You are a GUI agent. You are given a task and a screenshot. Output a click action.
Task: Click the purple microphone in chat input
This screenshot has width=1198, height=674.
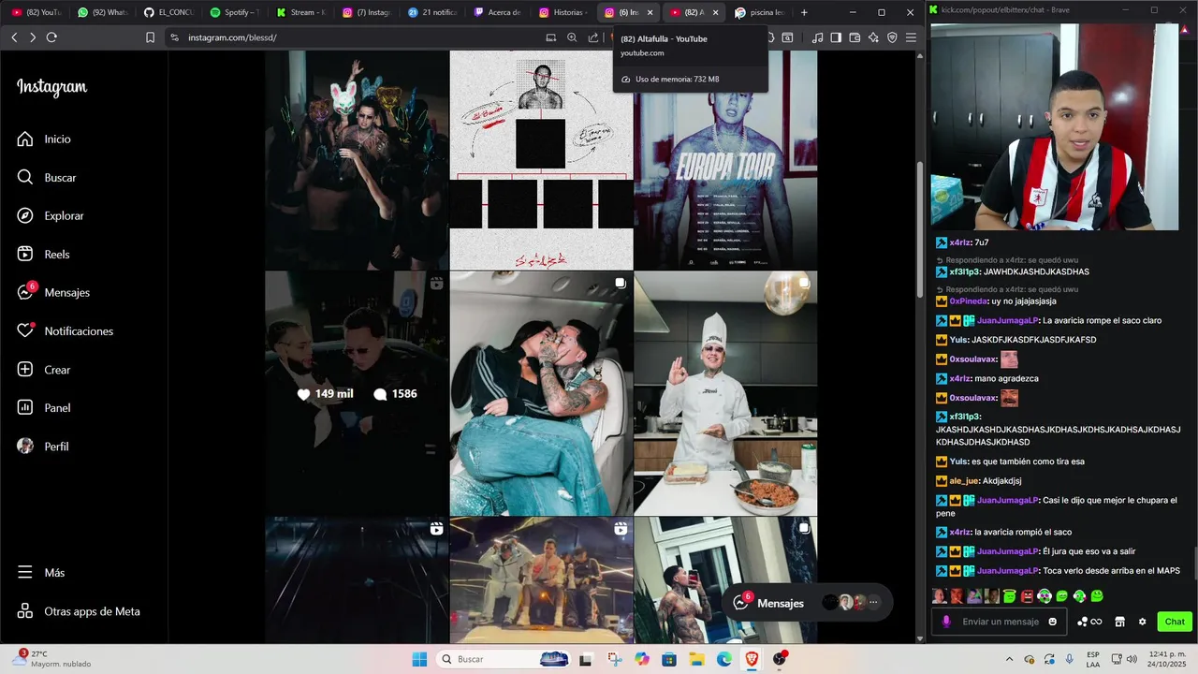pyautogui.click(x=946, y=622)
